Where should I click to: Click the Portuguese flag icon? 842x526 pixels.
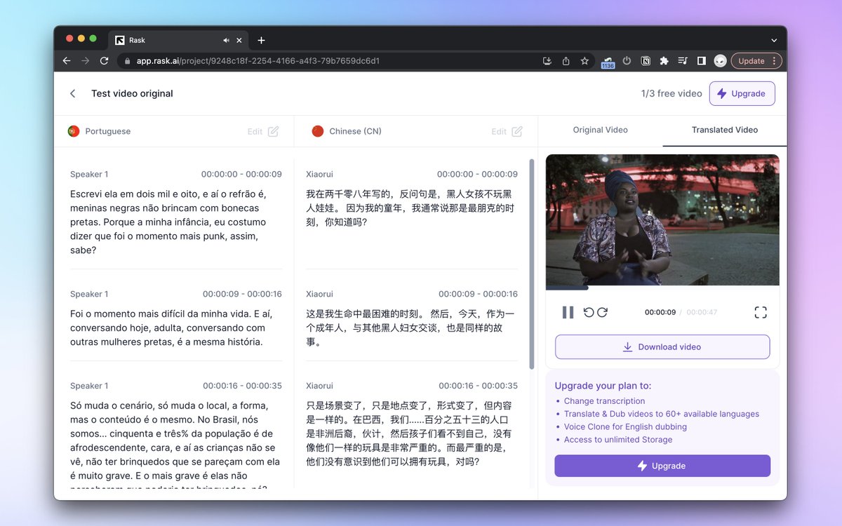pyautogui.click(x=73, y=131)
